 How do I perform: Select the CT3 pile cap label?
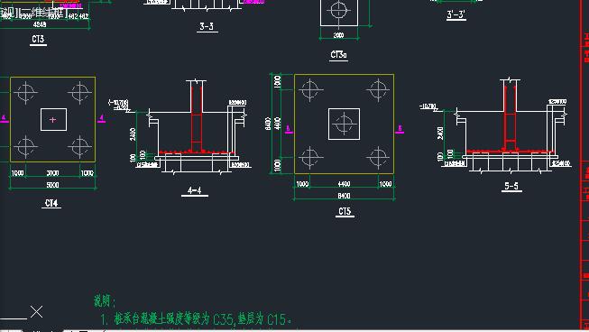pos(38,39)
